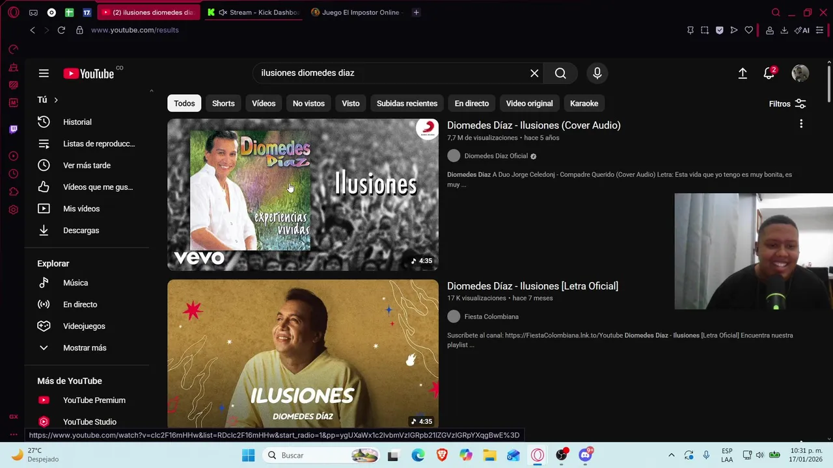Screen dimensions: 833x468
Task: Open three-dot menu for Cover Audio video
Action: [801, 123]
